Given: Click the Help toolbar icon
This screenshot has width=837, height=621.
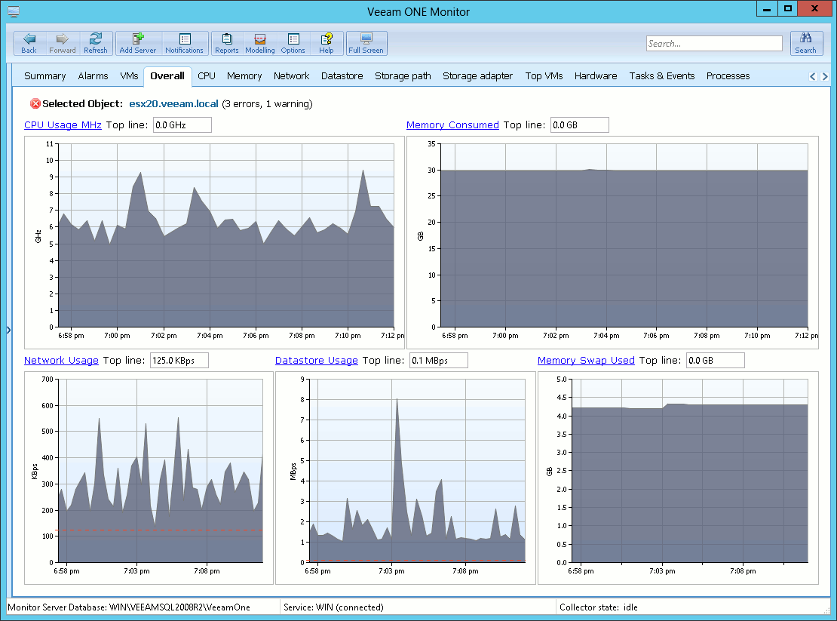Looking at the screenshot, I should pyautogui.click(x=327, y=43).
